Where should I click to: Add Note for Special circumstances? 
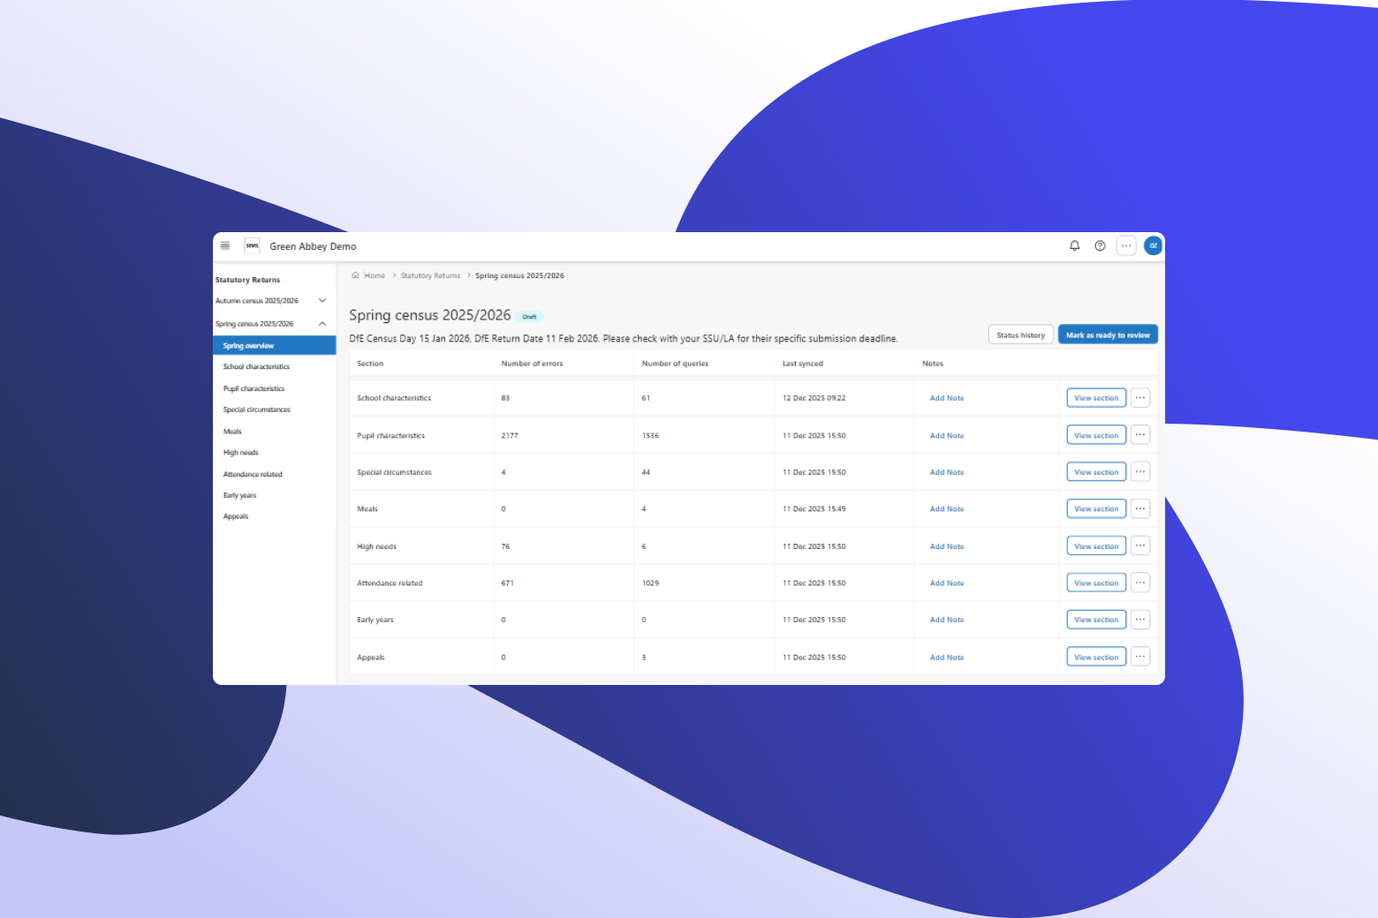click(x=946, y=472)
